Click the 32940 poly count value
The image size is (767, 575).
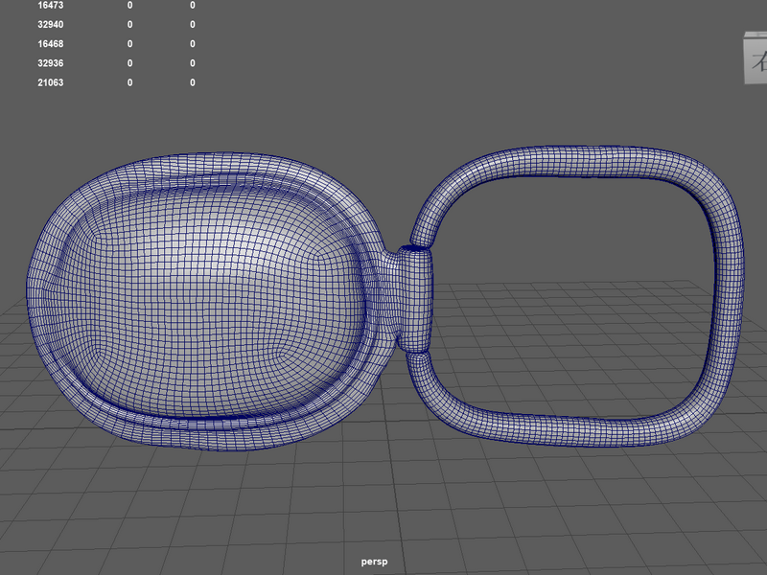[x=51, y=25]
